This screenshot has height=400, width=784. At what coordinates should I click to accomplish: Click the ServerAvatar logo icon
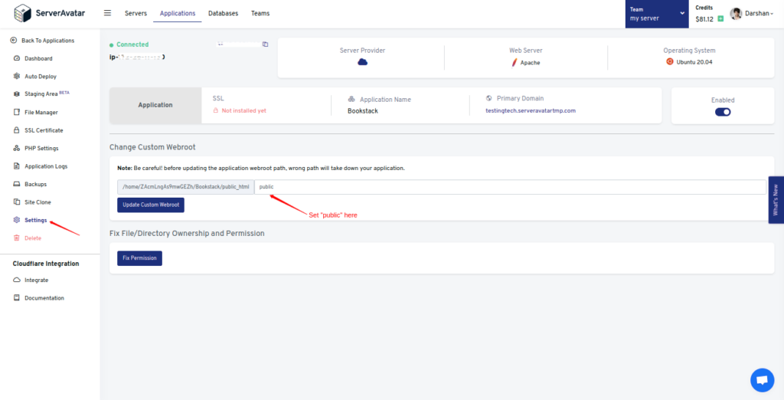pos(22,13)
